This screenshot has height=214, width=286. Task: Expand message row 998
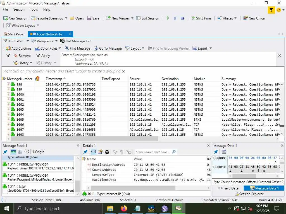(8, 84)
